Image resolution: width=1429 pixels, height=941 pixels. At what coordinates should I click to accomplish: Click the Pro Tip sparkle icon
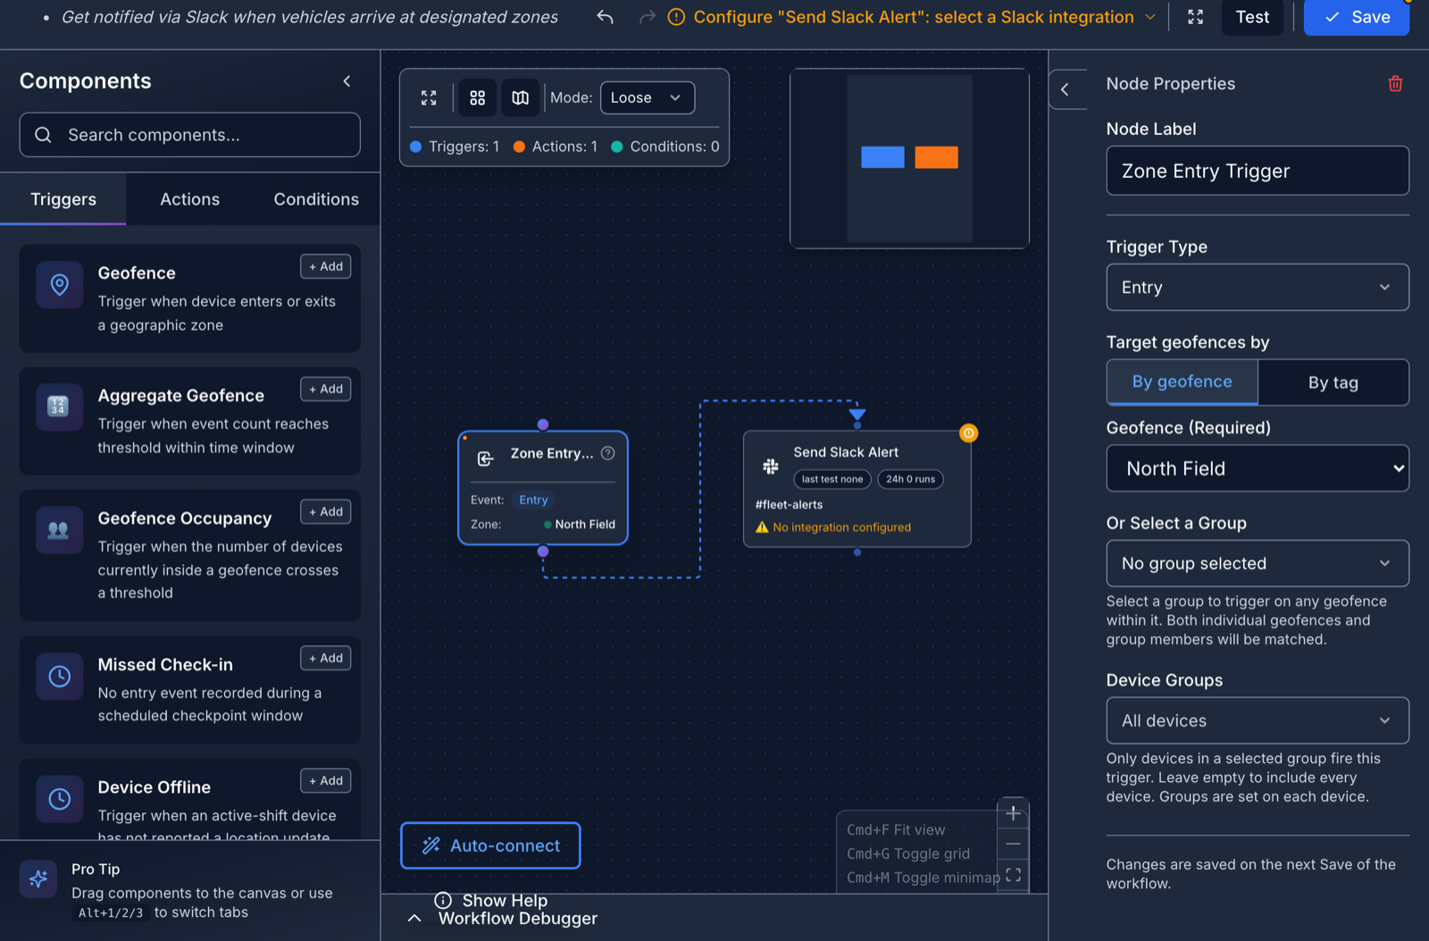point(38,879)
